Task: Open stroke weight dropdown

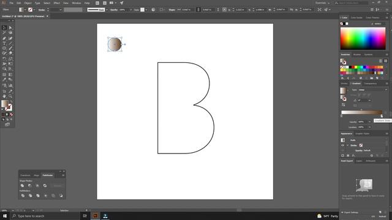Action: (x=60, y=10)
